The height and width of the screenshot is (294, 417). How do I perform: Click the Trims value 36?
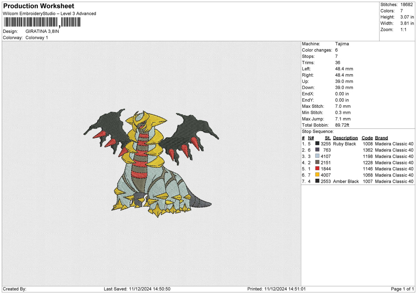(338, 63)
